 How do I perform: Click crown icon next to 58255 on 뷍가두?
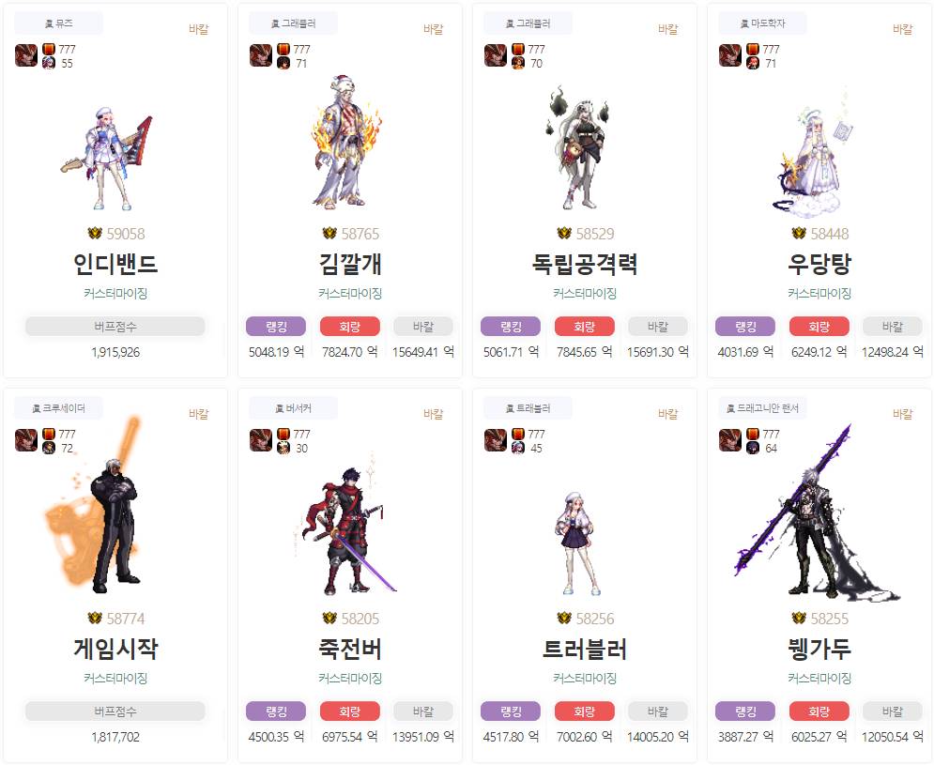point(798,618)
